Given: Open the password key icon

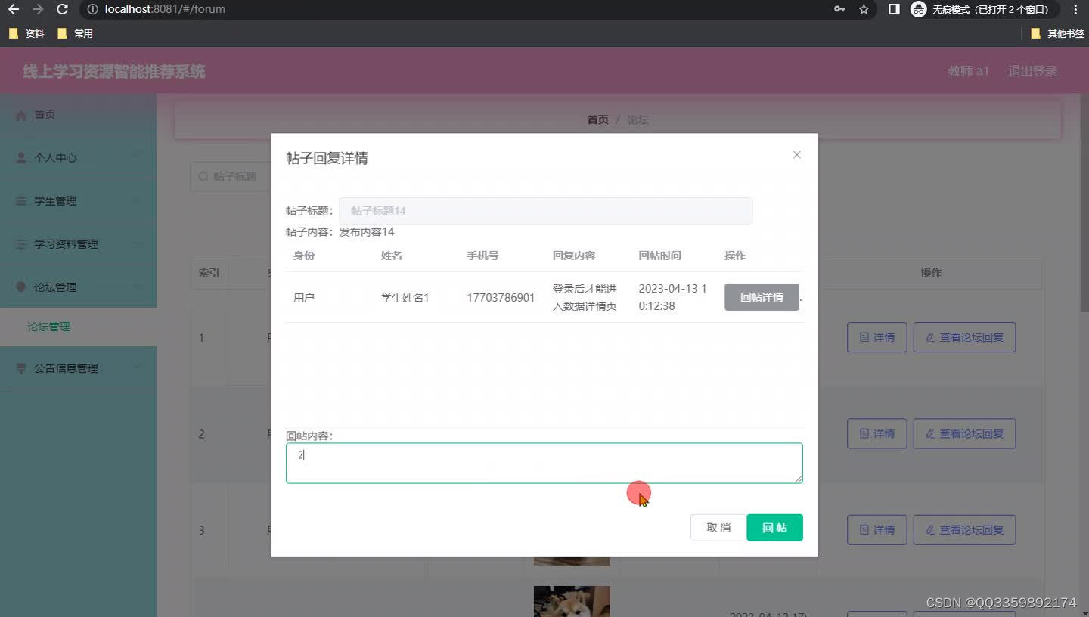Looking at the screenshot, I should click(839, 10).
